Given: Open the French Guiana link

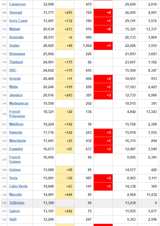Looking at the screenshot, I should click(15, 159).
